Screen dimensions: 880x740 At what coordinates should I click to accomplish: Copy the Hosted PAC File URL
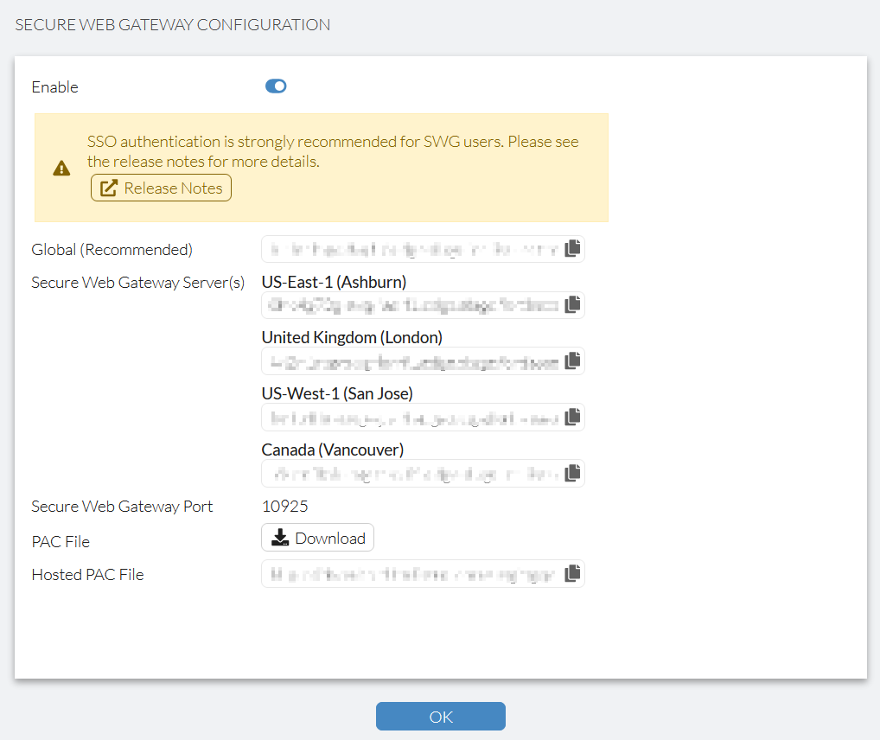(572, 573)
